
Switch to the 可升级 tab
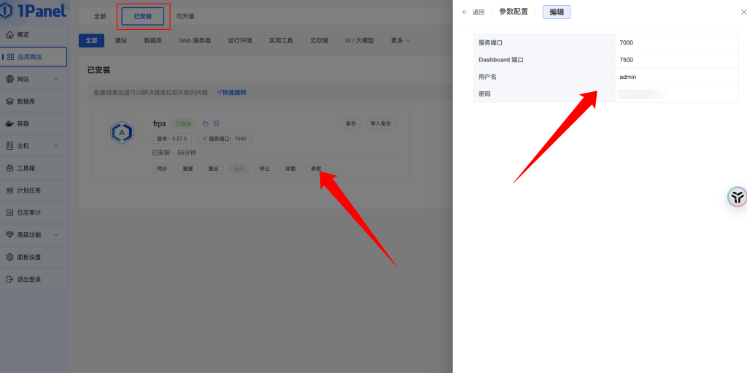185,16
